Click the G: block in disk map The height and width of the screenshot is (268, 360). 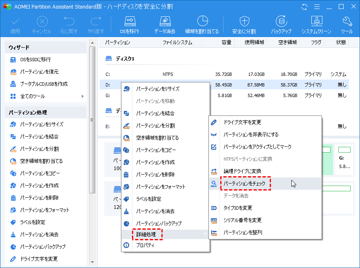[x=344, y=160]
